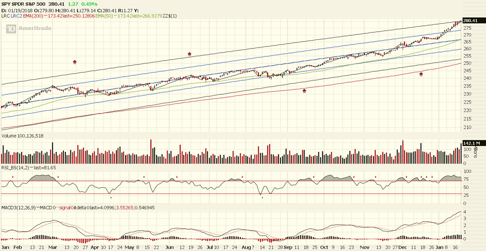Click the first red RSI sell arrow in early February
486x251 pixels.
13,176
